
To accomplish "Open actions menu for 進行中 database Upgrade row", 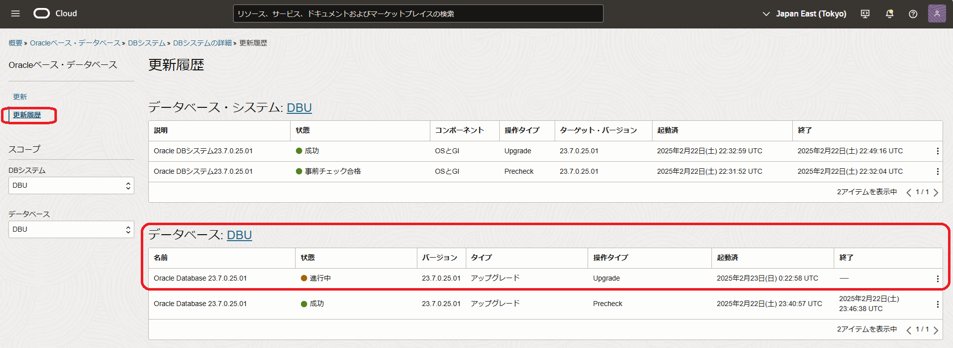I will [938, 279].
